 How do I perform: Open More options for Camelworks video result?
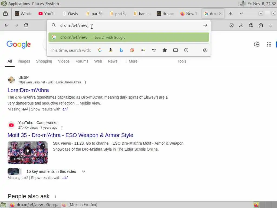(62, 128)
